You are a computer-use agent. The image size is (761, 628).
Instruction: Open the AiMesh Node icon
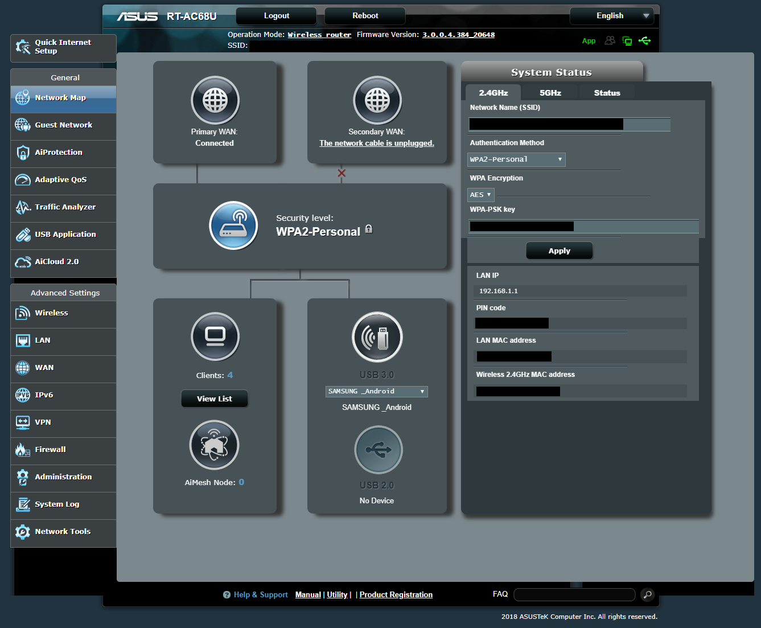click(214, 445)
